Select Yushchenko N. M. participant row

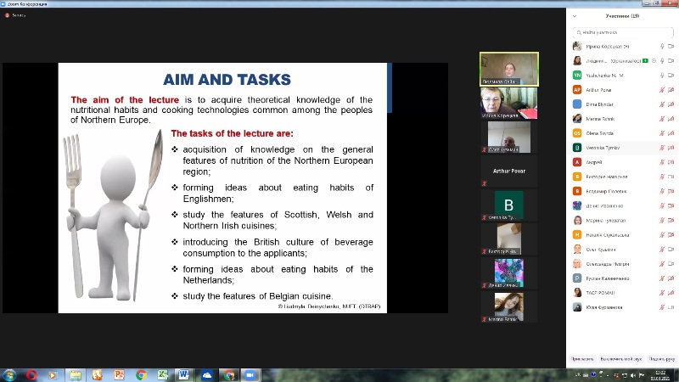pyautogui.click(x=623, y=76)
